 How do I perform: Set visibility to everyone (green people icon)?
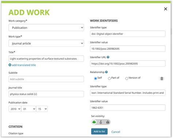coord(94,122)
